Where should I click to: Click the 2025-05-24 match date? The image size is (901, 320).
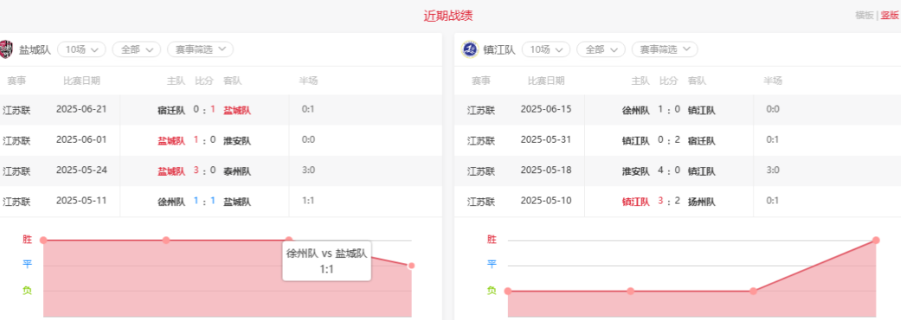point(81,170)
